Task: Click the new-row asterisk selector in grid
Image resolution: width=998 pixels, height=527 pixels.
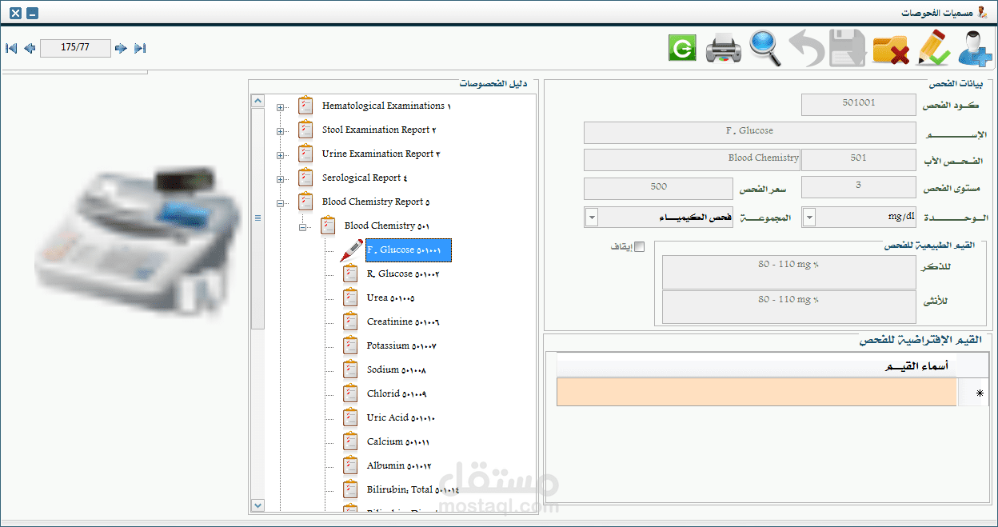Action: [x=973, y=392]
